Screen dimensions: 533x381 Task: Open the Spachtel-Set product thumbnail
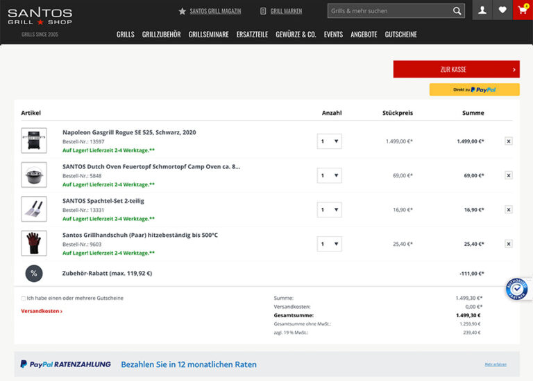(x=34, y=209)
